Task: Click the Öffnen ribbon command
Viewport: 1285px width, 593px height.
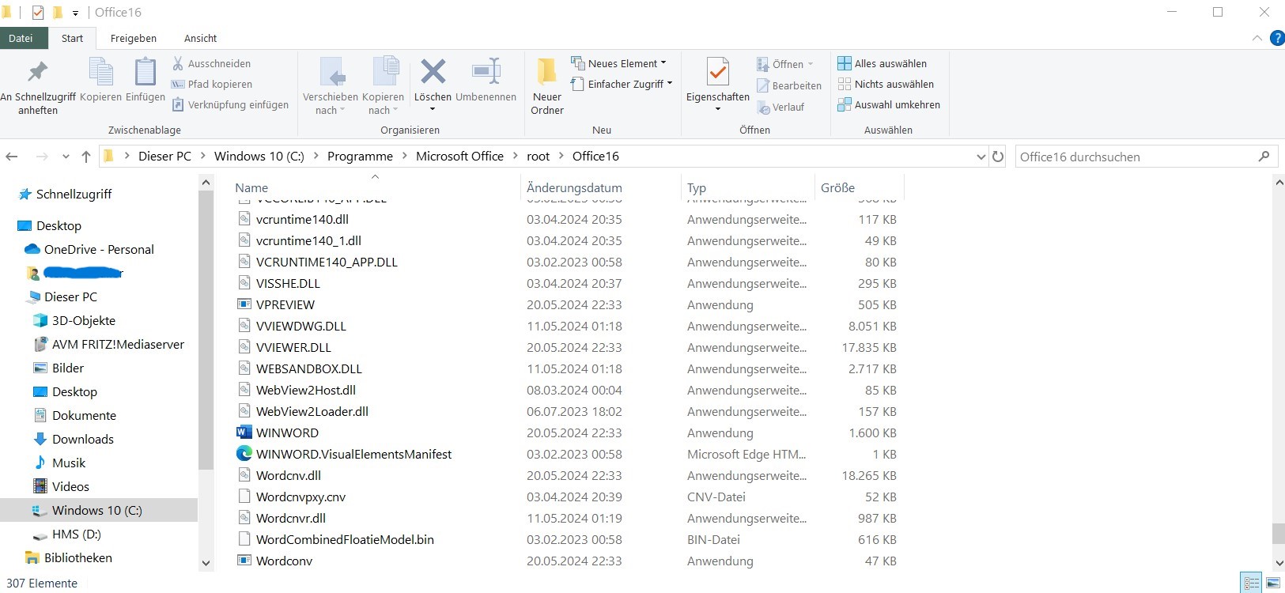Action: (x=784, y=64)
